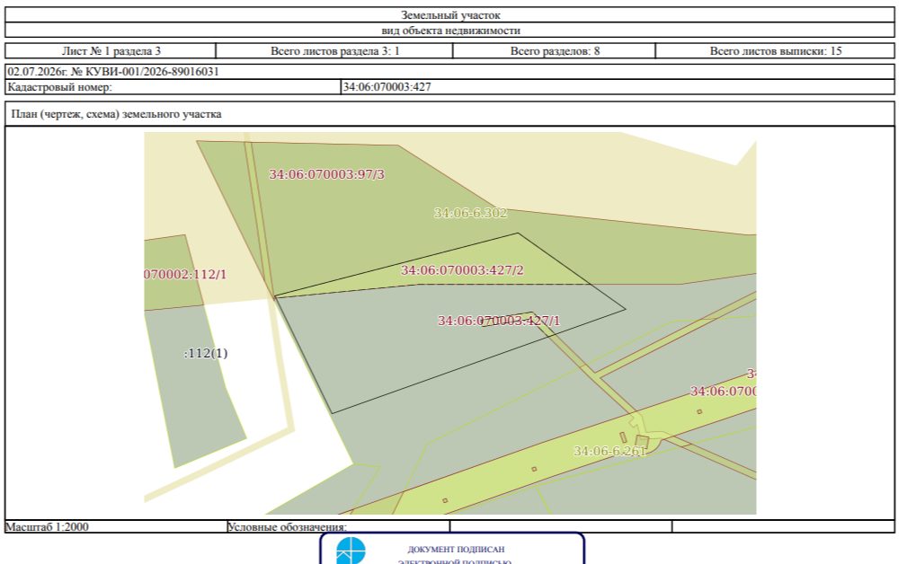Click zone label 34:06-6.302
Screen dimensions: 916x564
click(x=470, y=213)
